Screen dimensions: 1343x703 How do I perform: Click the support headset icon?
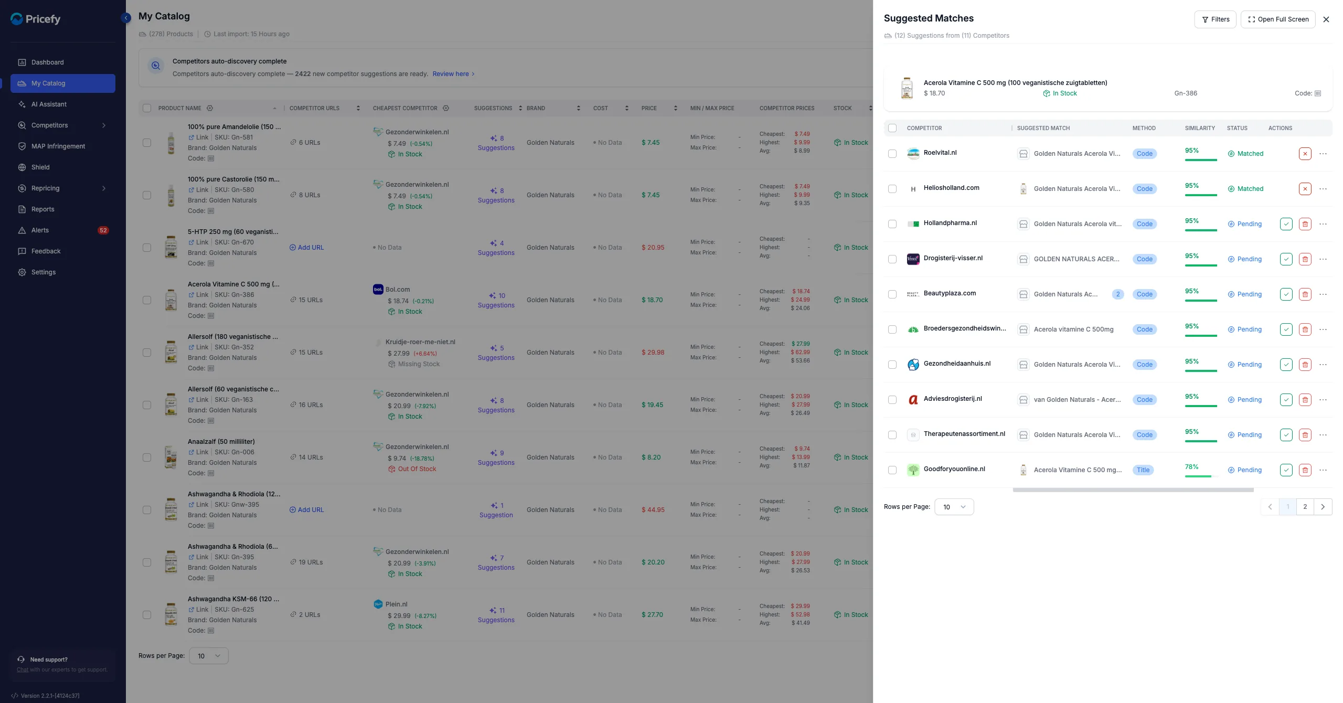click(21, 659)
